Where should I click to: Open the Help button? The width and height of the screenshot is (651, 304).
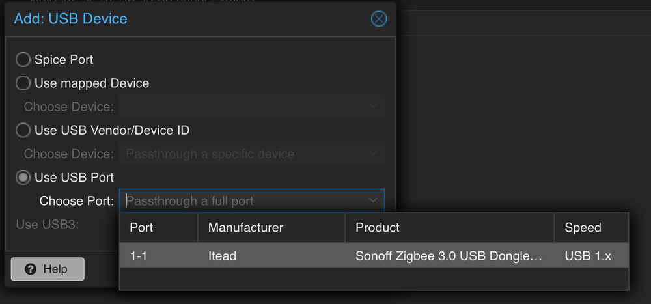(48, 269)
